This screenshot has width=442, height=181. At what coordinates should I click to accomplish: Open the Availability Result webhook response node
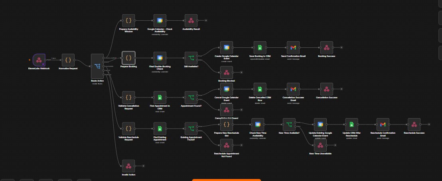pos(191,21)
